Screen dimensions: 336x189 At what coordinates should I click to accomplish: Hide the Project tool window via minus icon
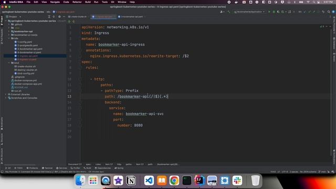click(x=64, y=16)
